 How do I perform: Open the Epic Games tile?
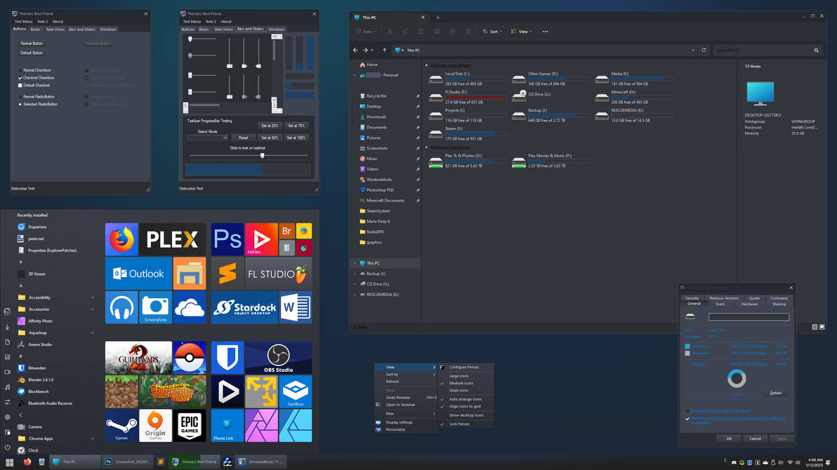point(189,425)
